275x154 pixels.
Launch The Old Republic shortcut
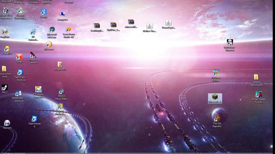tap(217, 118)
